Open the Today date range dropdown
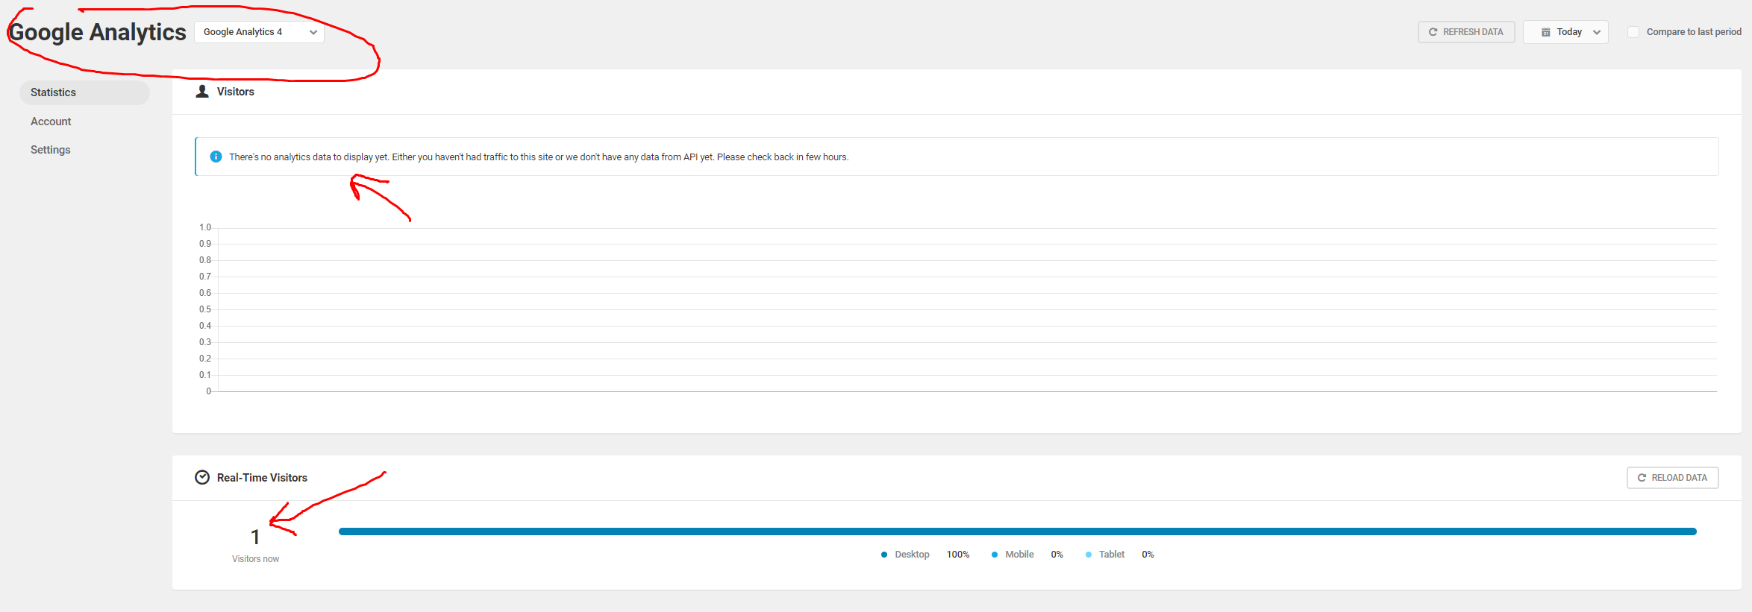The width and height of the screenshot is (1752, 612). (1565, 32)
